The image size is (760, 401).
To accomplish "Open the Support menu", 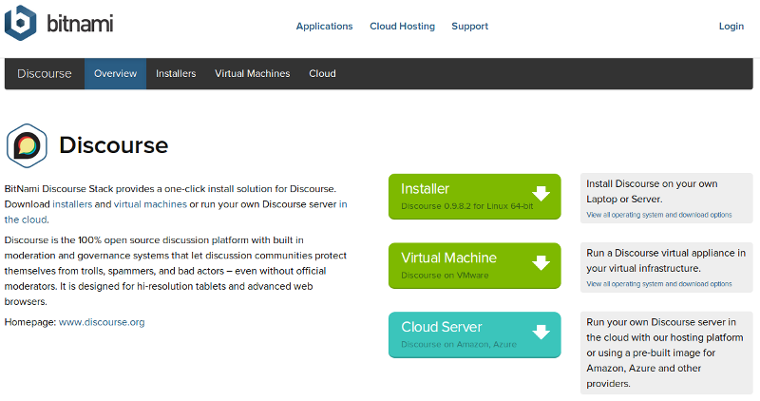I will (469, 27).
